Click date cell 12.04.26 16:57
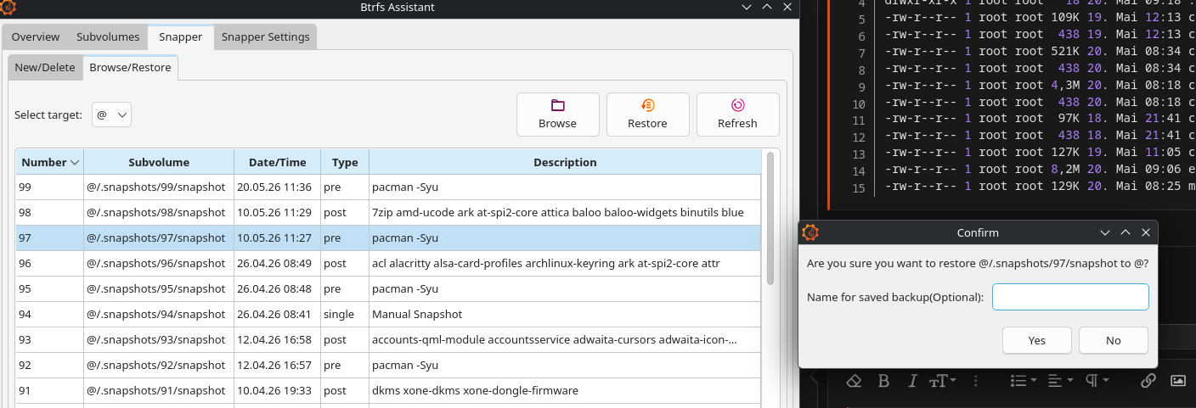Image resolution: width=1196 pixels, height=408 pixels. point(277,365)
